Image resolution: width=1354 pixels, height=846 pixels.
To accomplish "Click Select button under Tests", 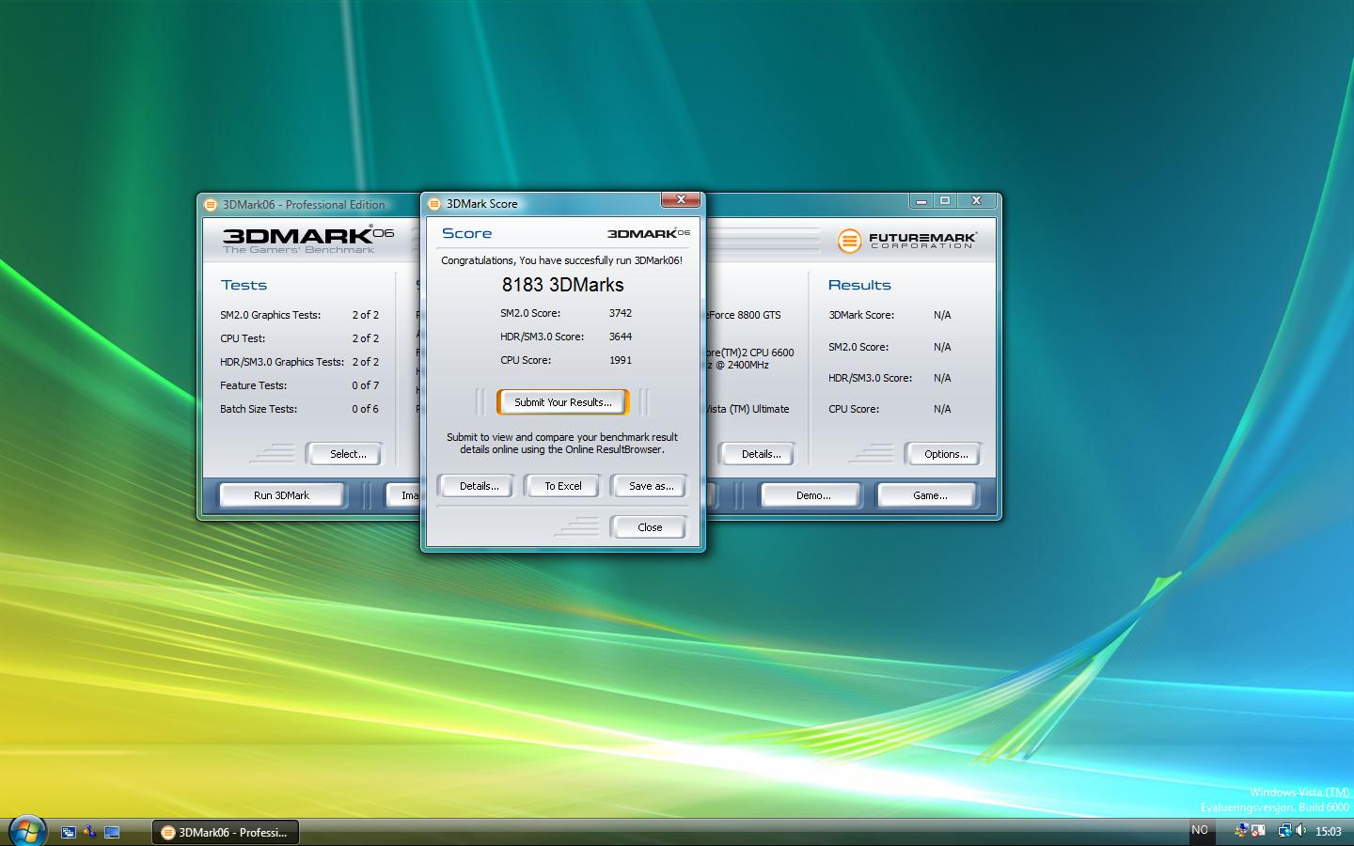I will point(347,454).
